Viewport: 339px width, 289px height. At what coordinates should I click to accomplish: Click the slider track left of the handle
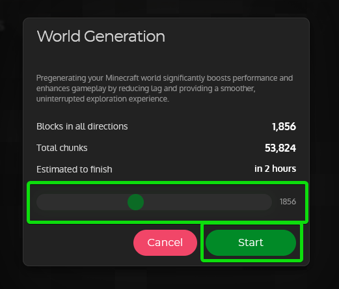(x=83, y=202)
